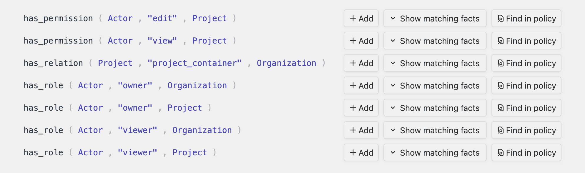Screen dimensions: 585x173
Task: Click the plus icon for owner Organization role
Action: coord(353,86)
